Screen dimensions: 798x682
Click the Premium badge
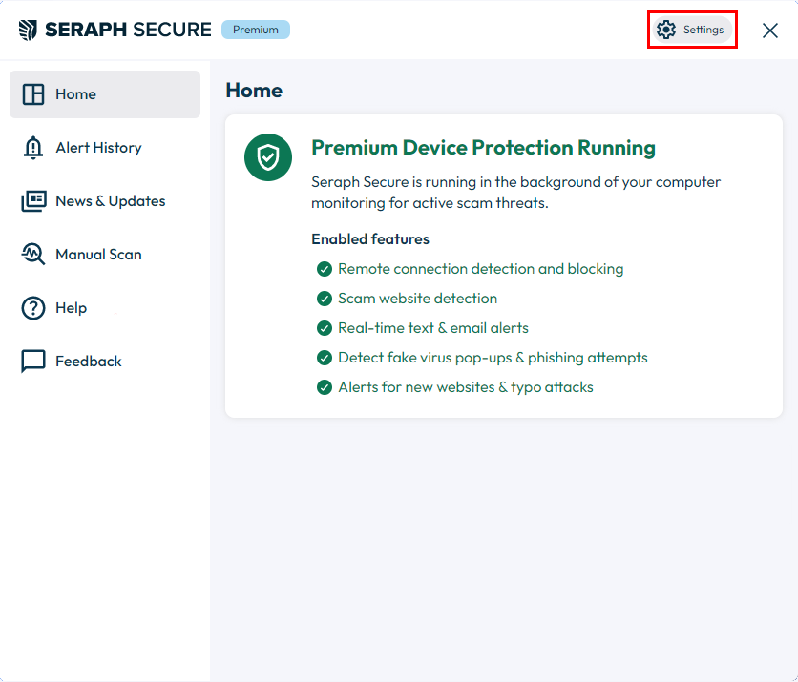(256, 30)
